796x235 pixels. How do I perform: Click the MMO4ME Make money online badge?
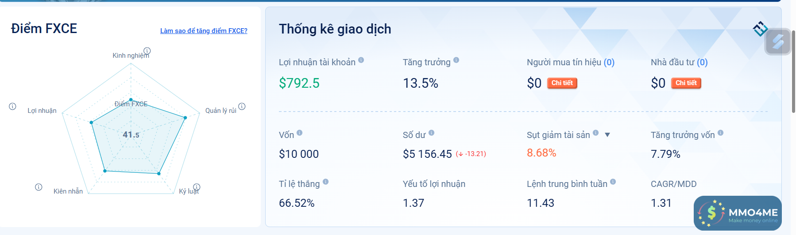coord(738,213)
